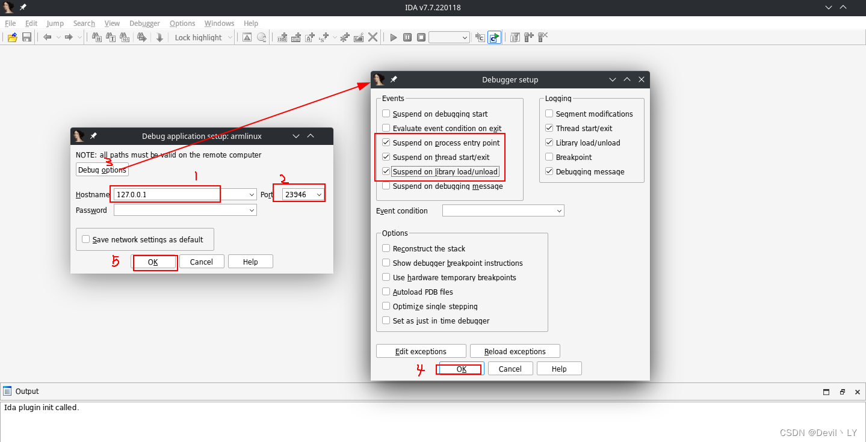Enable Suspend on debugging message

386,186
